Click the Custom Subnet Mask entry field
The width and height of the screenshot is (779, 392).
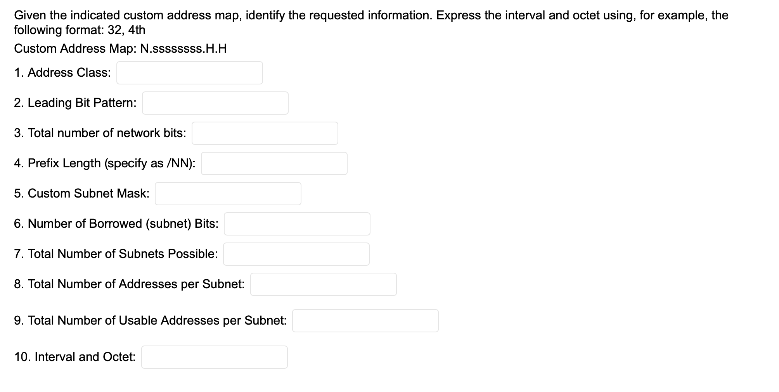pyautogui.click(x=228, y=193)
